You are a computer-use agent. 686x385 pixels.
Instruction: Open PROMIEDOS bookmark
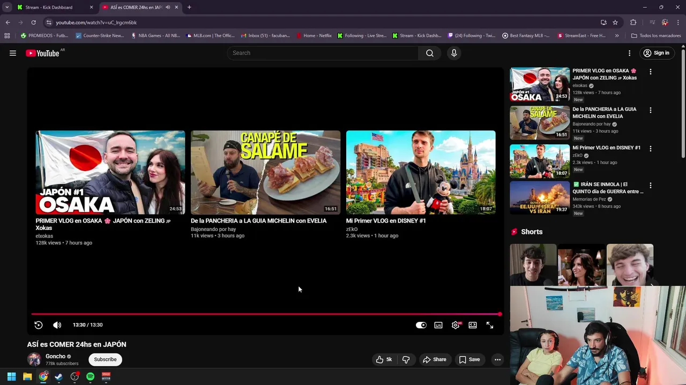pyautogui.click(x=44, y=36)
